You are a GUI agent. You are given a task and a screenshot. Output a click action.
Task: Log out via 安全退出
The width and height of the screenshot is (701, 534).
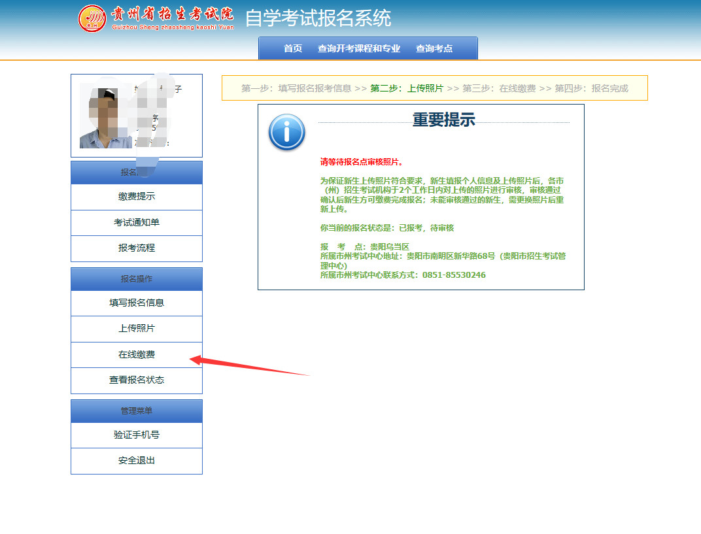[x=137, y=460]
